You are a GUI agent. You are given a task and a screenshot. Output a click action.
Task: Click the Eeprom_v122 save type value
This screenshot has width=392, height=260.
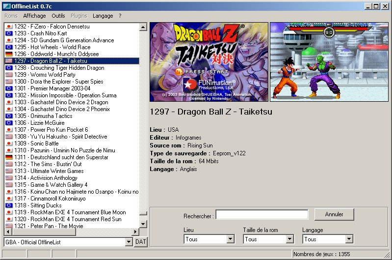point(229,153)
